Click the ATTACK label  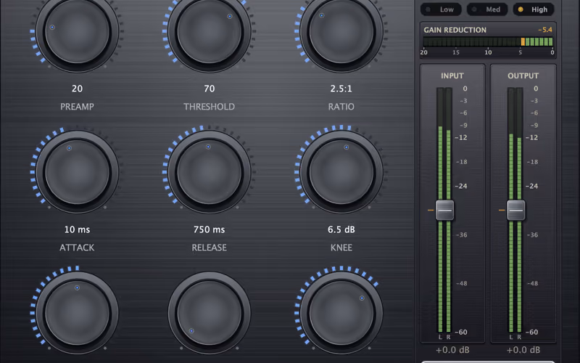(77, 248)
